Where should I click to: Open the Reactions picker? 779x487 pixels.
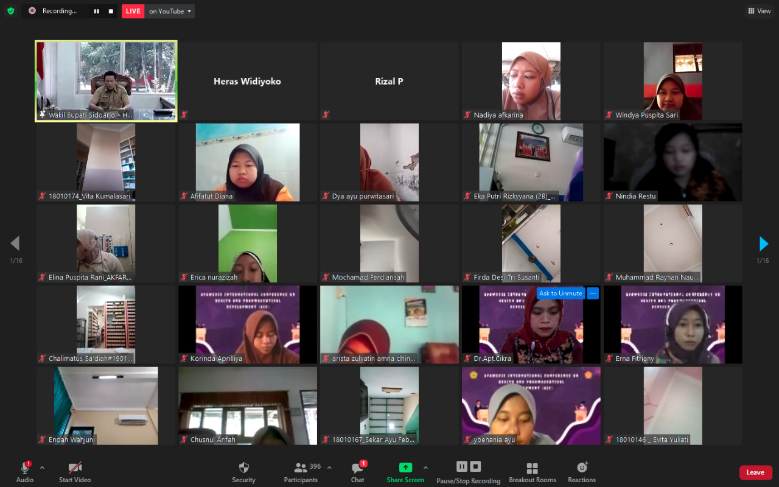pos(582,472)
